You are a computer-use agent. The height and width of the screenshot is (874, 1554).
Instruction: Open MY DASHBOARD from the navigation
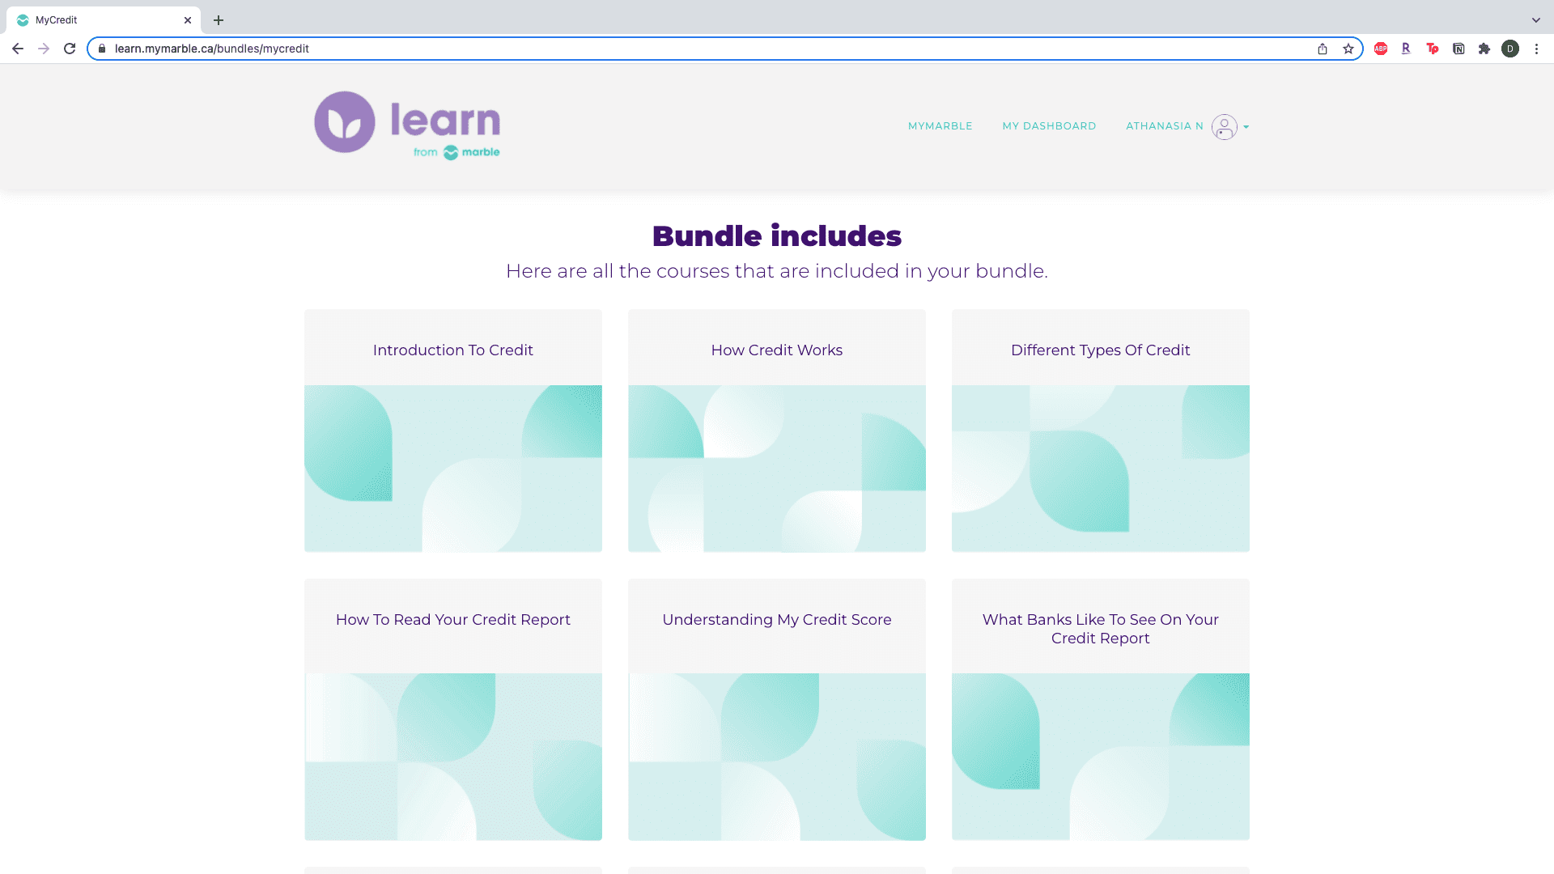point(1049,126)
